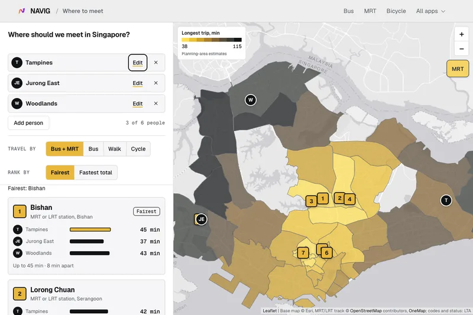Click the 'Where to meet' breadcrumb
Screen dimensions: 473x315
point(83,11)
